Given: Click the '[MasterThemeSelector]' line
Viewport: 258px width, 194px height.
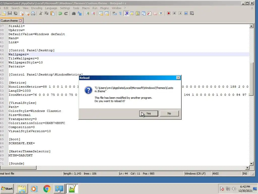Looking at the screenshot, I should click(30, 151).
